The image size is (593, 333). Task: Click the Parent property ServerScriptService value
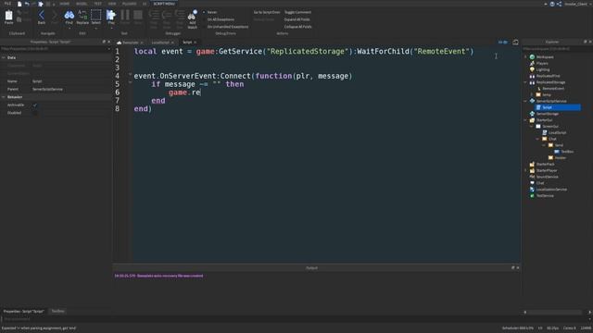point(47,89)
